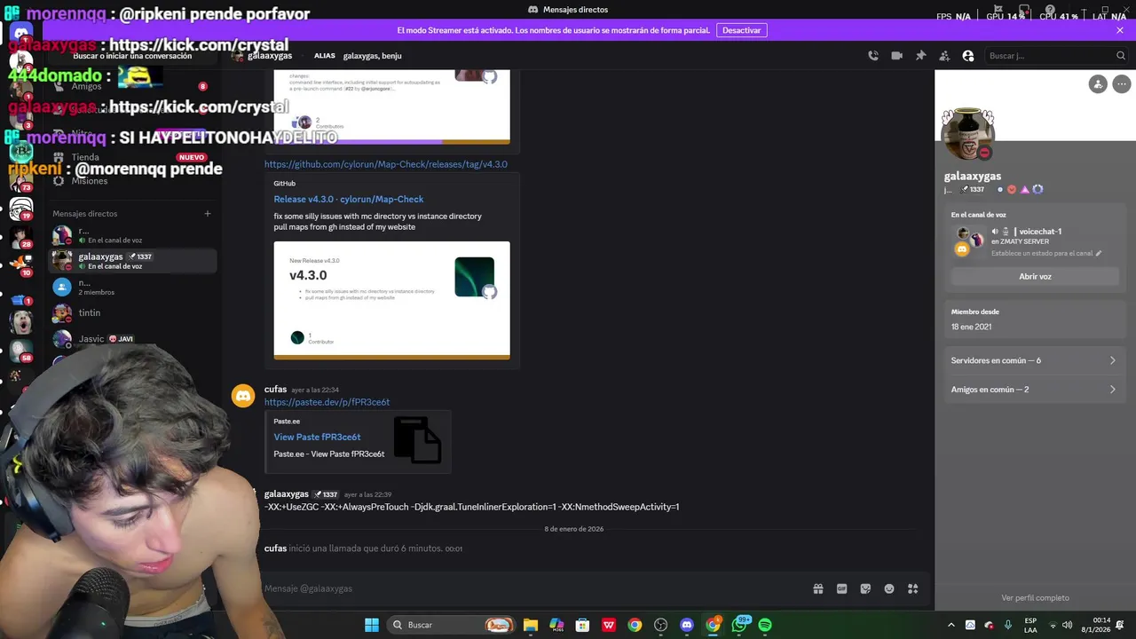
Task: Expand 'Servidores en común — 6'
Action: 1035,360
